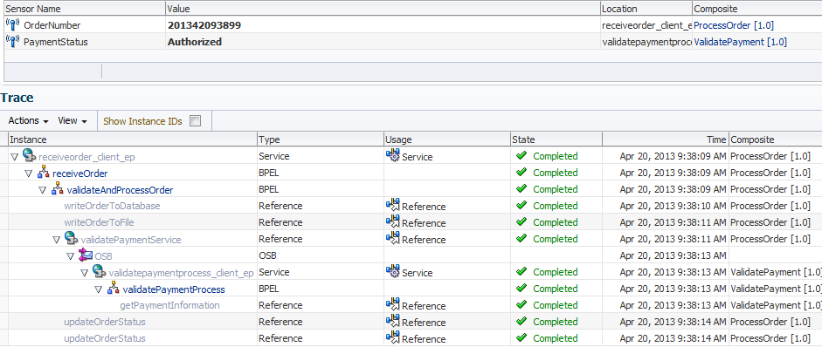Viewport: 822px width, 347px height.
Task: Click the validatePaymentService globe icon
Action: tap(71, 238)
